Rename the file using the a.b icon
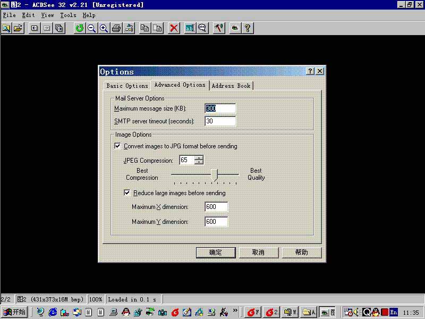The width and height of the screenshot is (425, 319). (190, 28)
